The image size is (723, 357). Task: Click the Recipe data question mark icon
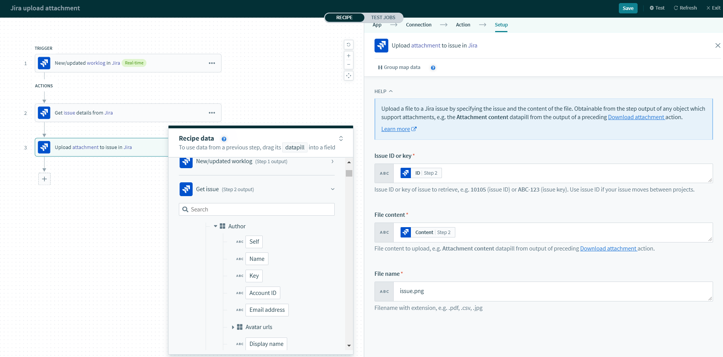click(224, 139)
